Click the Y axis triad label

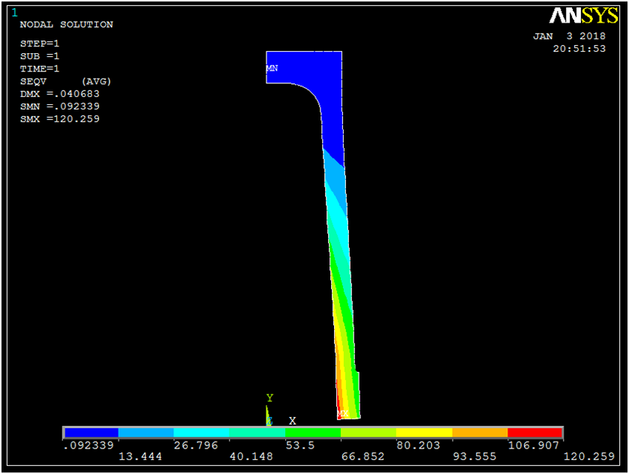click(x=269, y=397)
